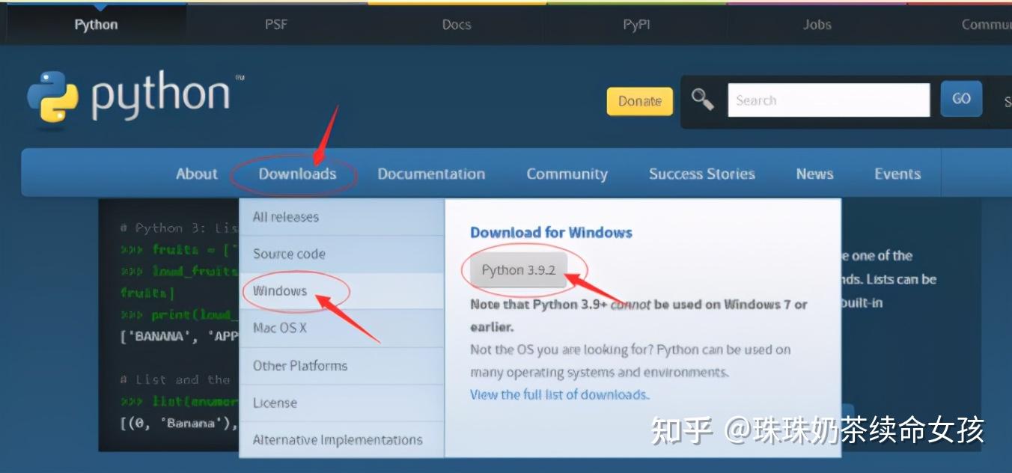The width and height of the screenshot is (1012, 473).
Task: Switch to the PyPI top tab
Action: (636, 24)
